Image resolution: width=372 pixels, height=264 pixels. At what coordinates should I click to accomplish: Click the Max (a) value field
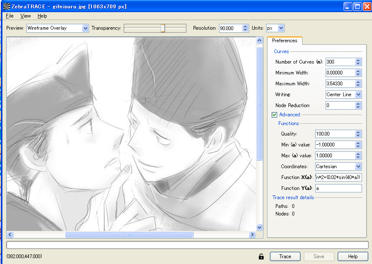(x=335, y=156)
